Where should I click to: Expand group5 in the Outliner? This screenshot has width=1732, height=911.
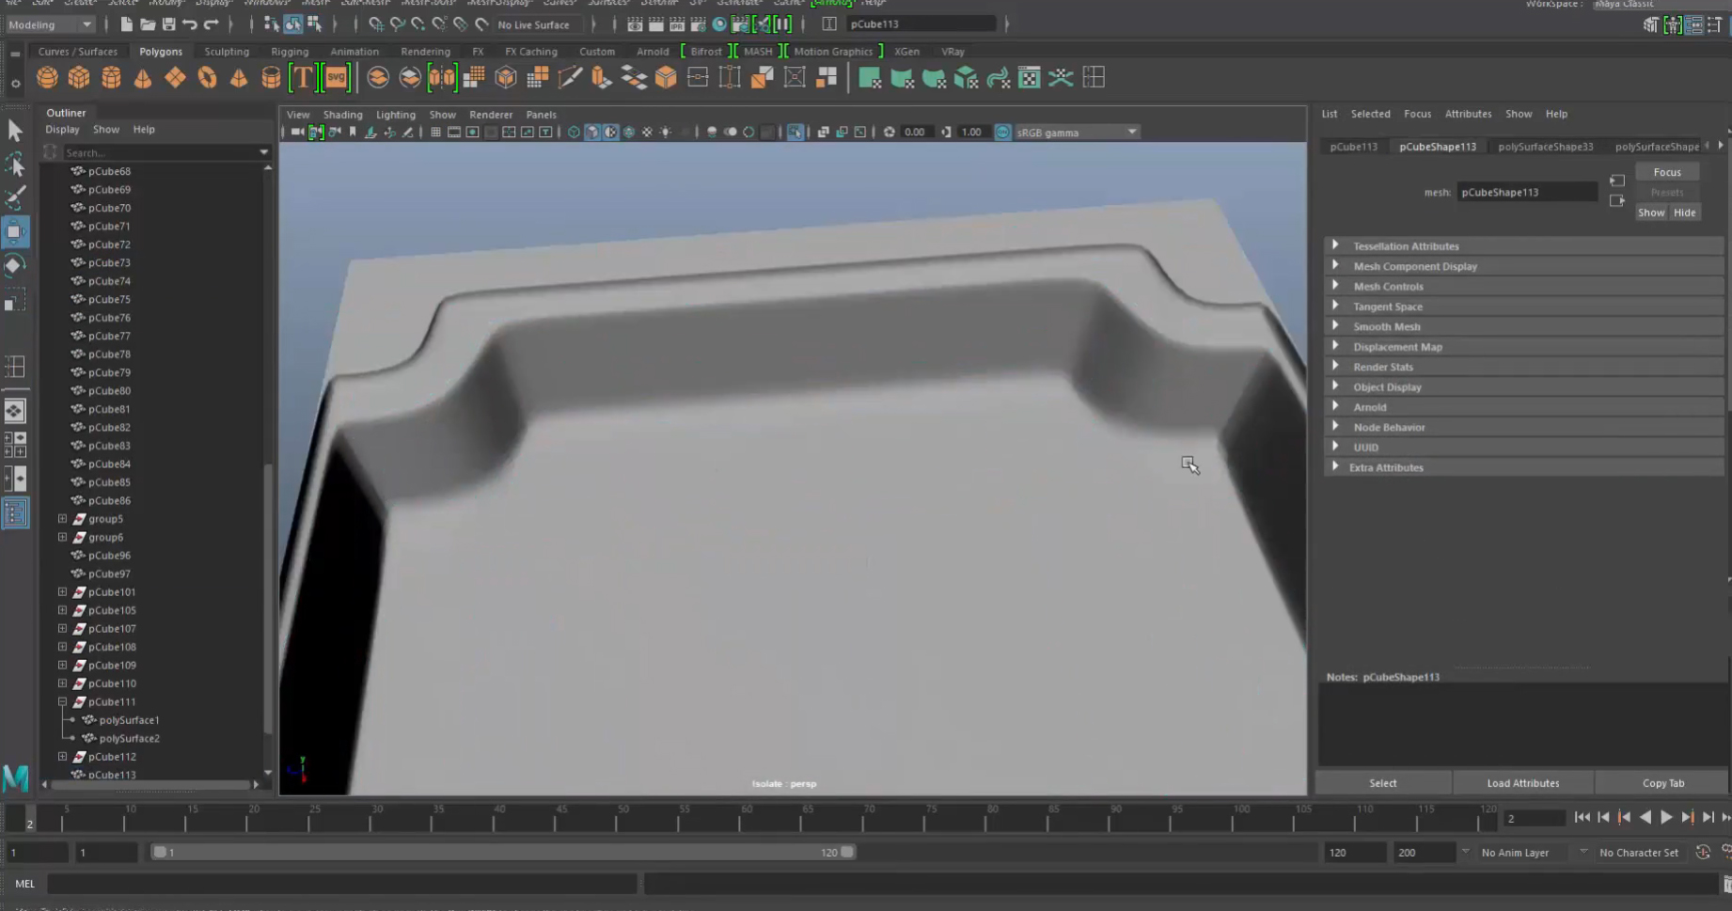[63, 519]
